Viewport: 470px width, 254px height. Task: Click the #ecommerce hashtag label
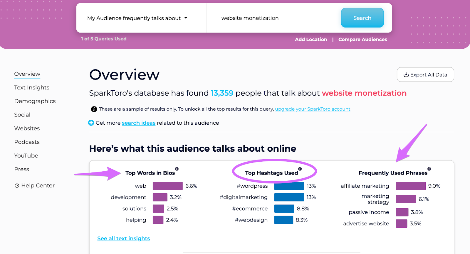coord(250,209)
